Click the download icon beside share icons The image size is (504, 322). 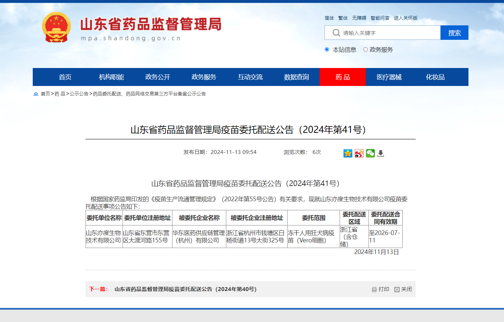tap(381, 153)
